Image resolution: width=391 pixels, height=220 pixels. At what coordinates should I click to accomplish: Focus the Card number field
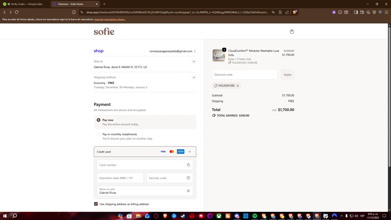145,165
